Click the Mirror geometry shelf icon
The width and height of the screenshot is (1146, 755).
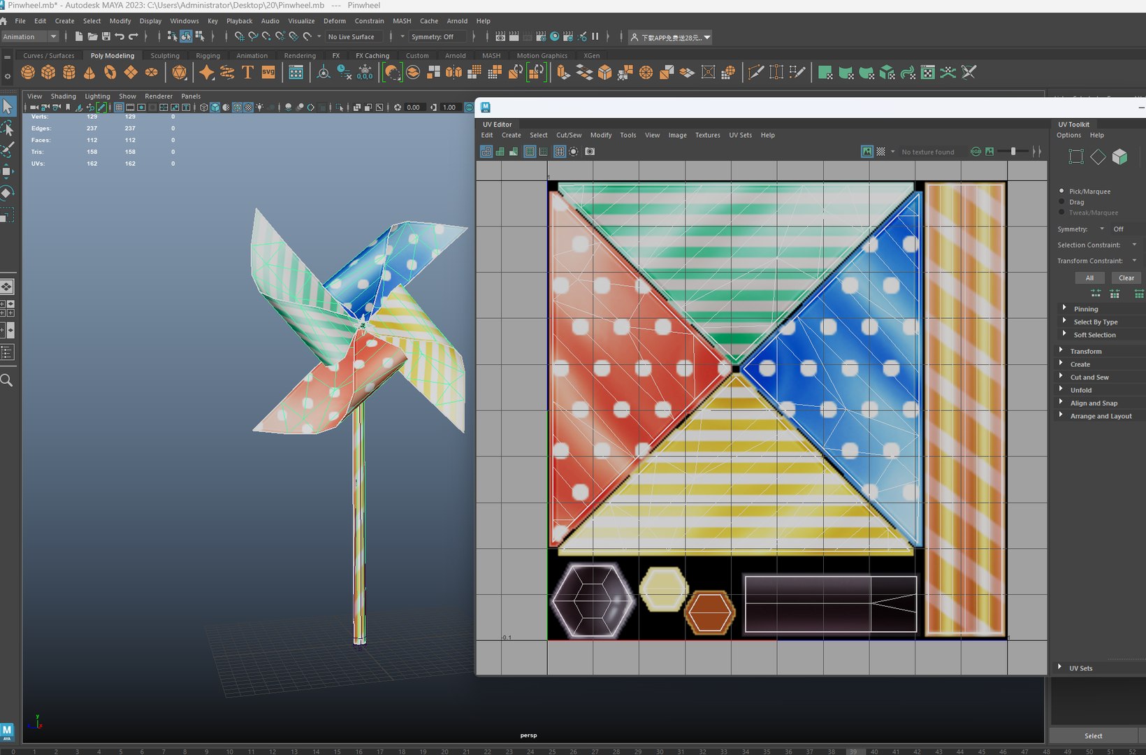[x=454, y=72]
